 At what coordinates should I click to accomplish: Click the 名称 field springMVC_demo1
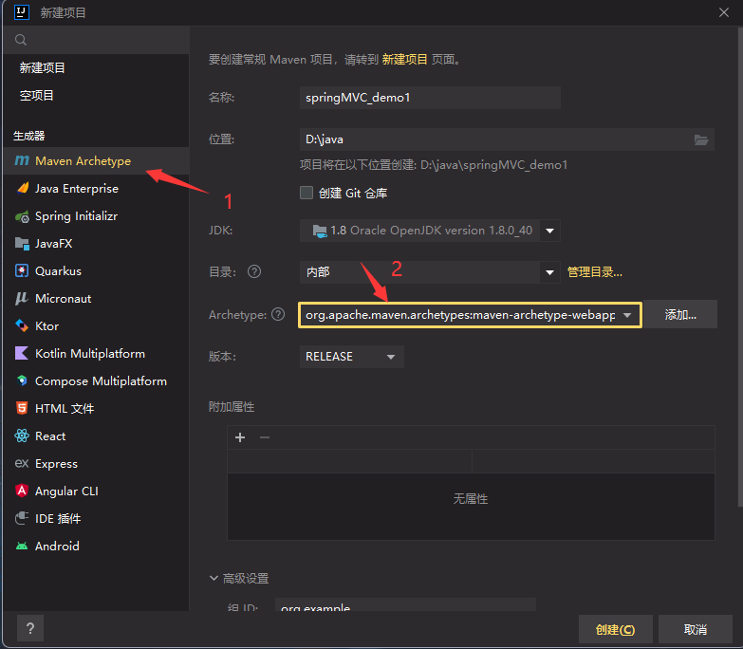tap(430, 98)
